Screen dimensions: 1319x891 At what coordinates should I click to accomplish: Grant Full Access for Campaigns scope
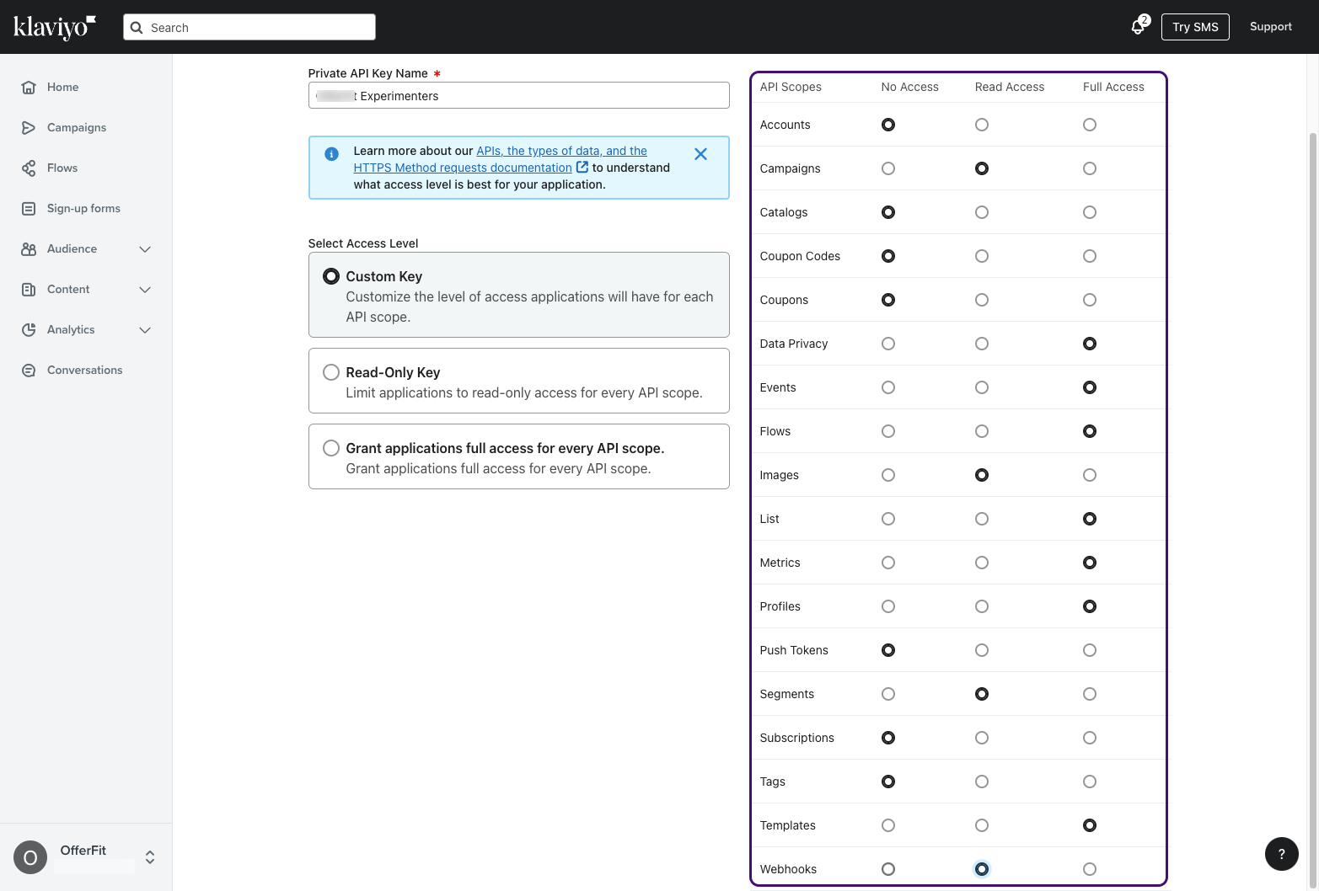[x=1089, y=168]
